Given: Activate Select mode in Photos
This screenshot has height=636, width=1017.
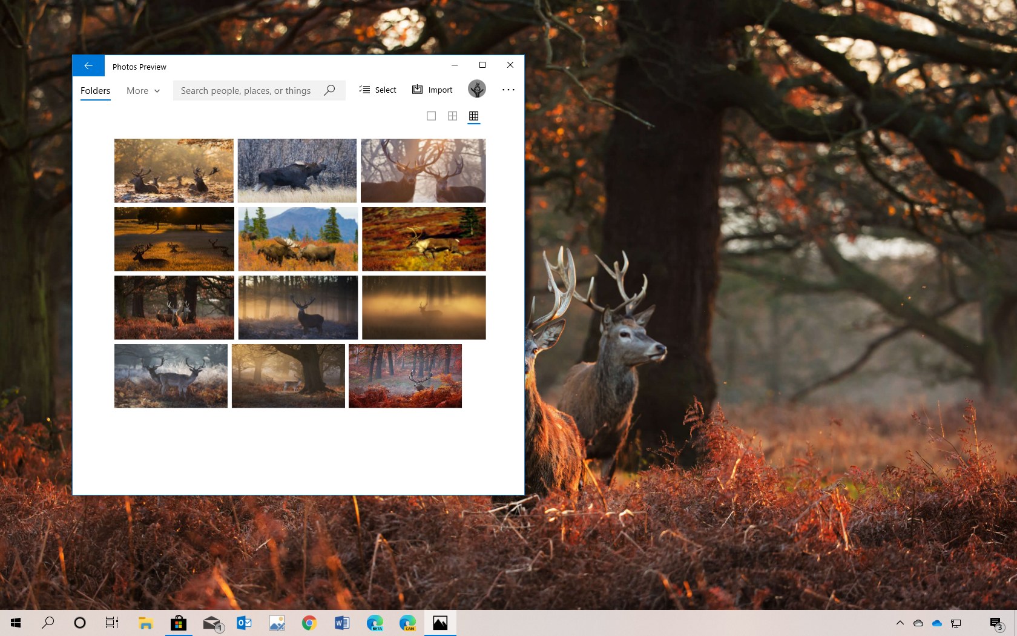Looking at the screenshot, I should [x=378, y=90].
